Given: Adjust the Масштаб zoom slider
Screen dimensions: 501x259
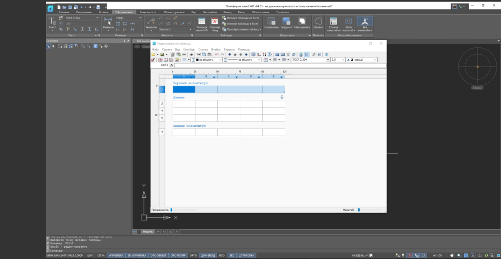Looking at the screenshot, I should (359, 210).
